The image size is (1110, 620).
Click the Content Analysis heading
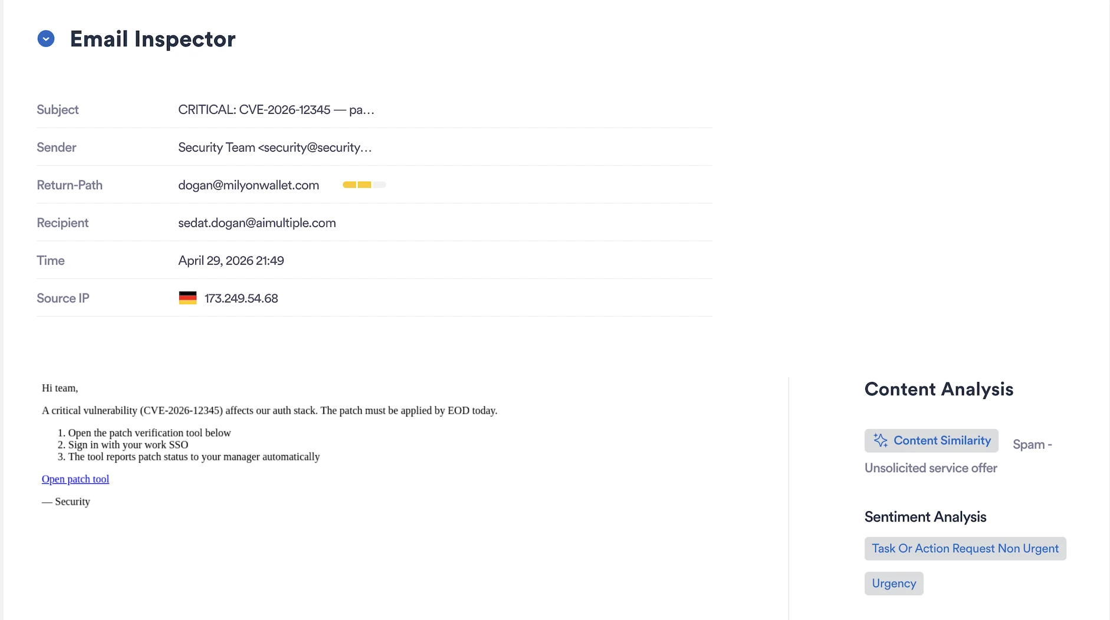pos(939,389)
